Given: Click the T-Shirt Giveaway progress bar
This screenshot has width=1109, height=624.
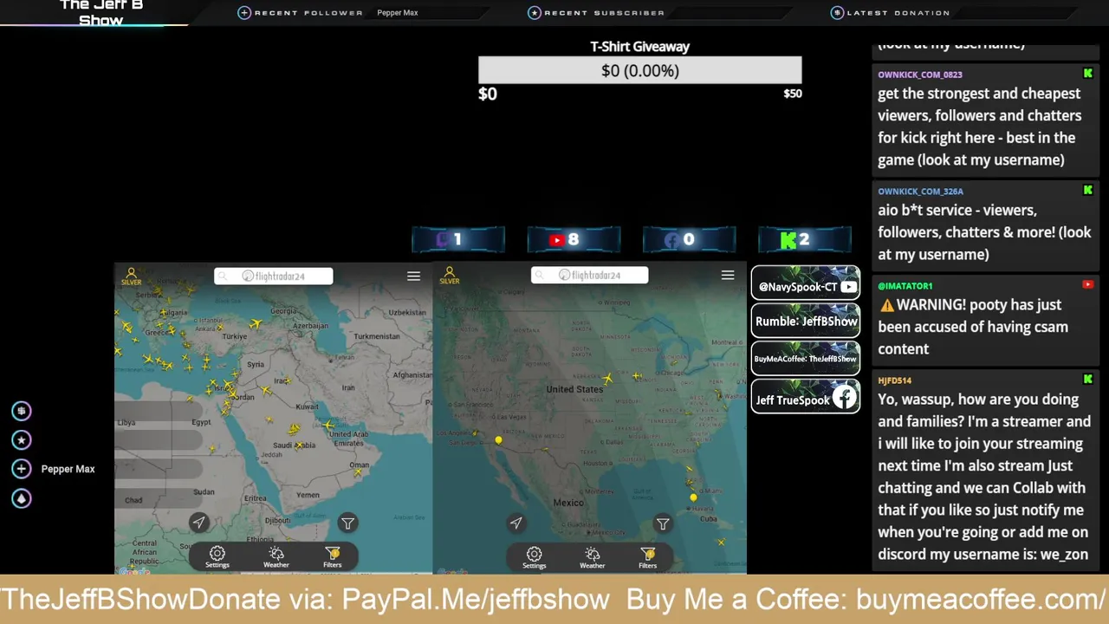Looking at the screenshot, I should (640, 70).
